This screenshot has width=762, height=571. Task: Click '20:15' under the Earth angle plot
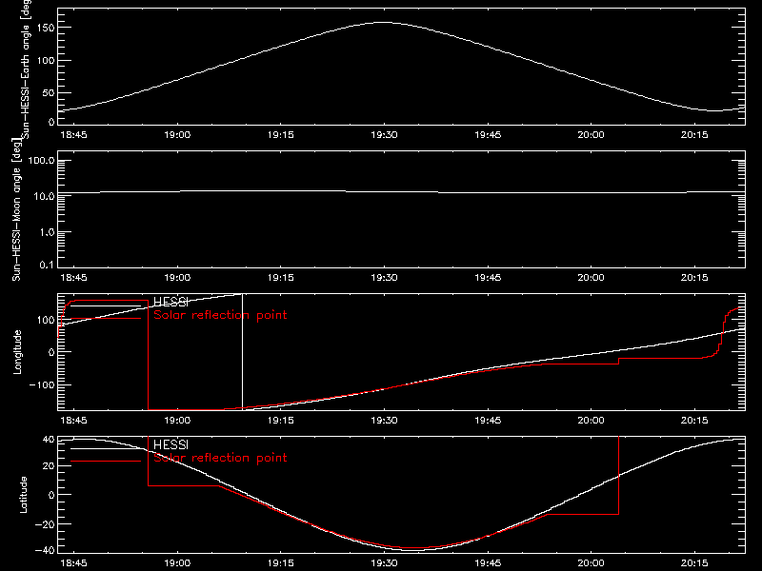click(694, 135)
